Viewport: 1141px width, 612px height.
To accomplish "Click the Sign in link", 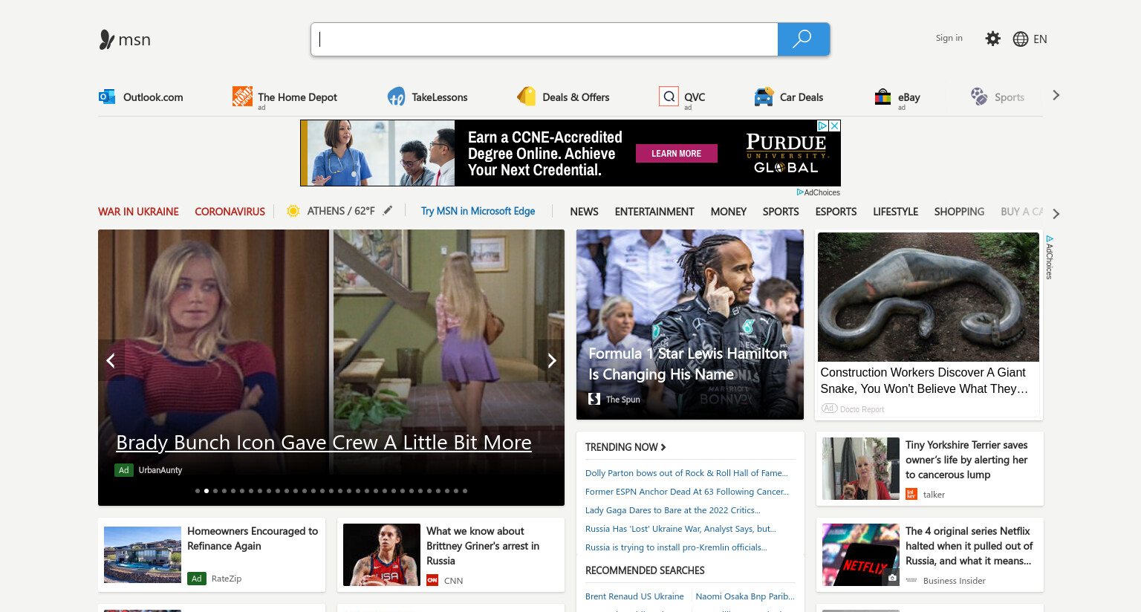I will pyautogui.click(x=949, y=38).
